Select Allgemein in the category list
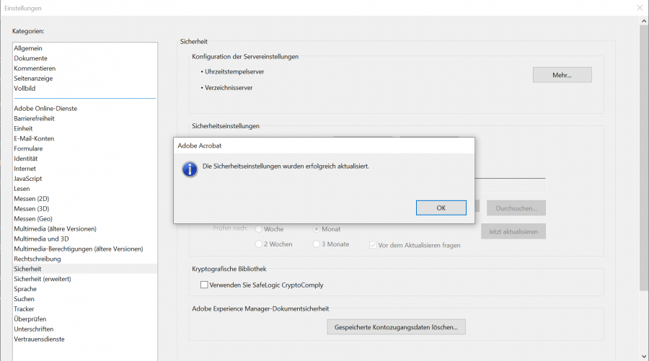Viewport: 649px width, 361px height. [27, 48]
